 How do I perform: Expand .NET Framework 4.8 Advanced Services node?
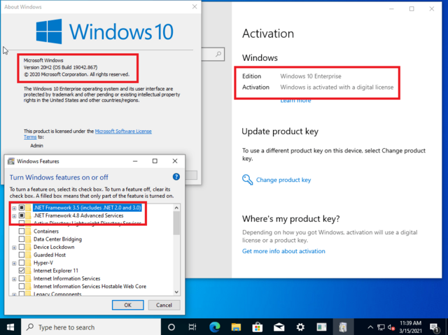14,216
